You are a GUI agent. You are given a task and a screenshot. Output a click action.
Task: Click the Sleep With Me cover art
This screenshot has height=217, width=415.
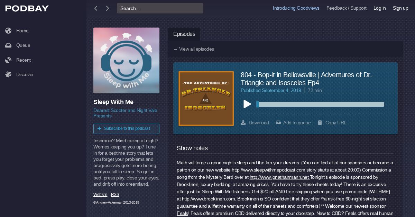pyautogui.click(x=126, y=60)
